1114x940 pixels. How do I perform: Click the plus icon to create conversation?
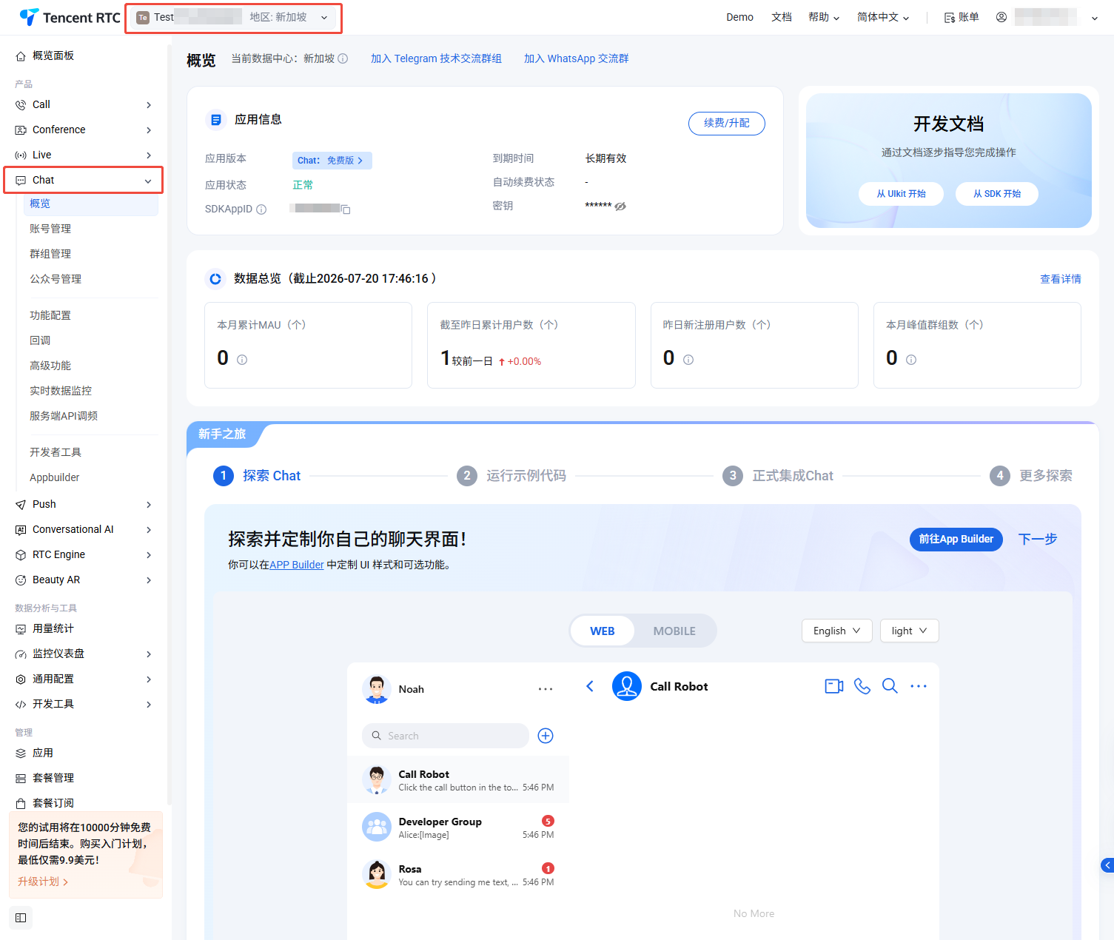tap(546, 736)
